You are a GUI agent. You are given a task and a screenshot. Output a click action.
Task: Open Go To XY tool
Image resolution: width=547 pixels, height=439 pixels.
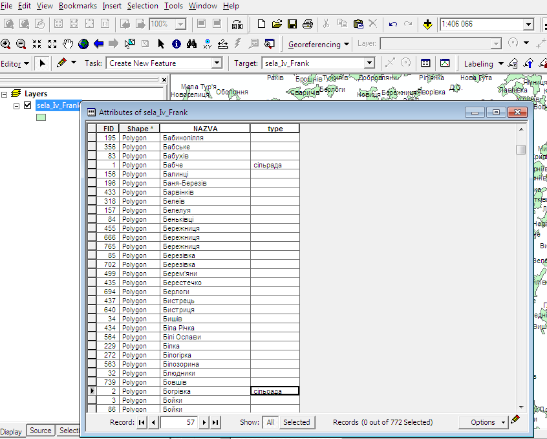coord(207,43)
